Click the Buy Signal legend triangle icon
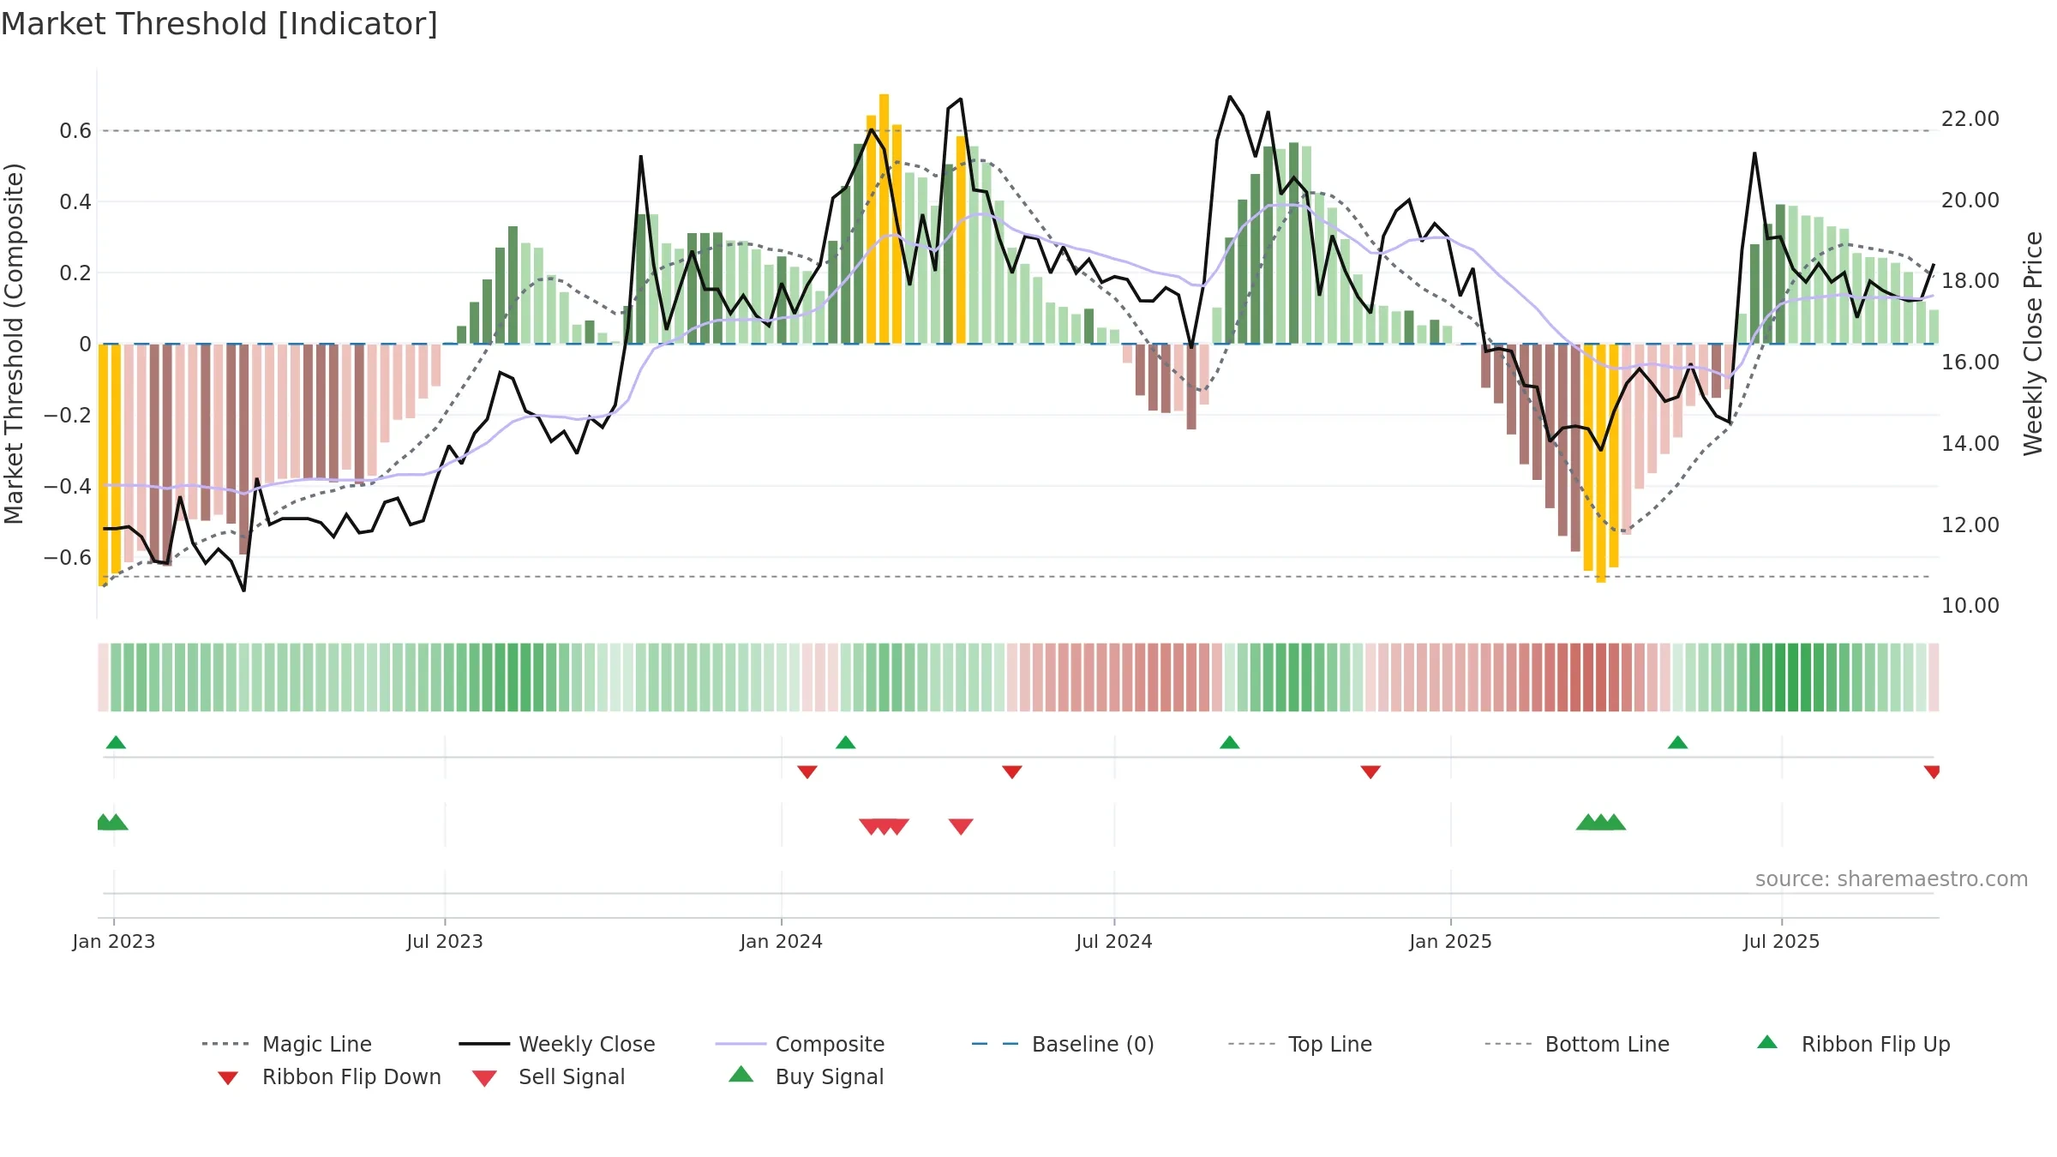Image resolution: width=2057 pixels, height=1157 pixels. click(x=741, y=1074)
